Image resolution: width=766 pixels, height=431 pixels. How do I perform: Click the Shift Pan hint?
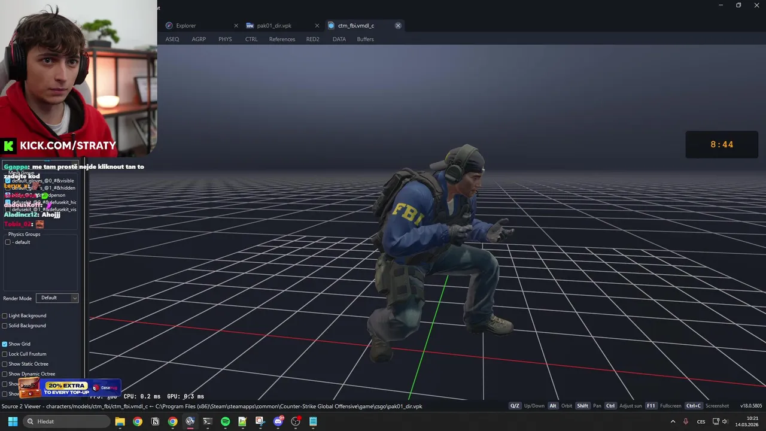point(588,406)
